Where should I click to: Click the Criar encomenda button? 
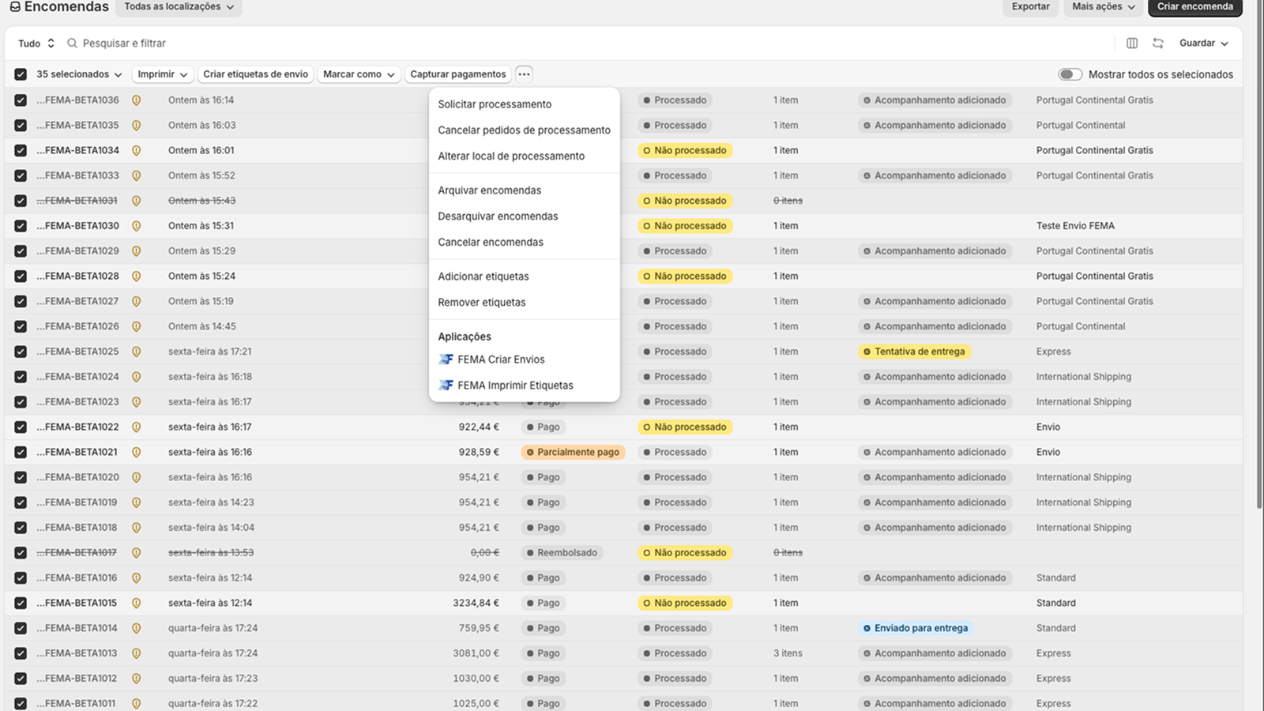[x=1195, y=7]
